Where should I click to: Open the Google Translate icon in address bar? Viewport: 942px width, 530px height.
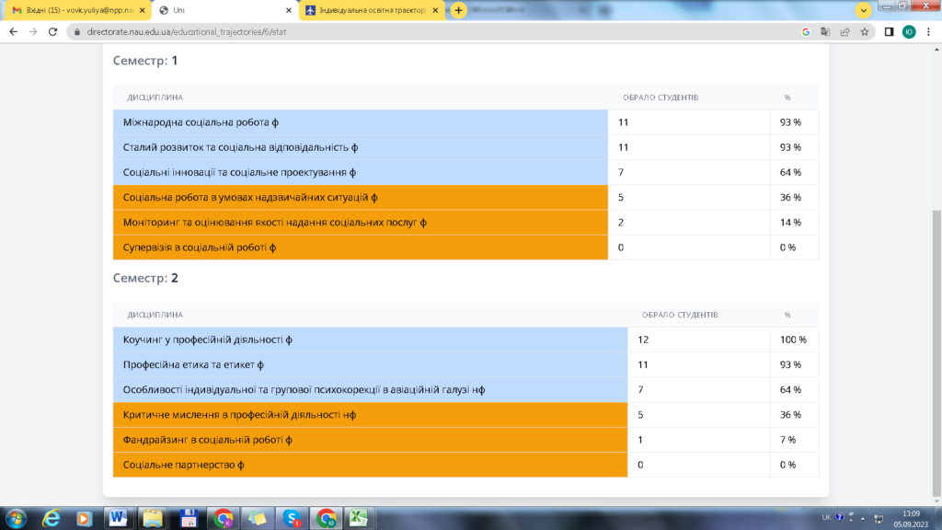pos(824,31)
